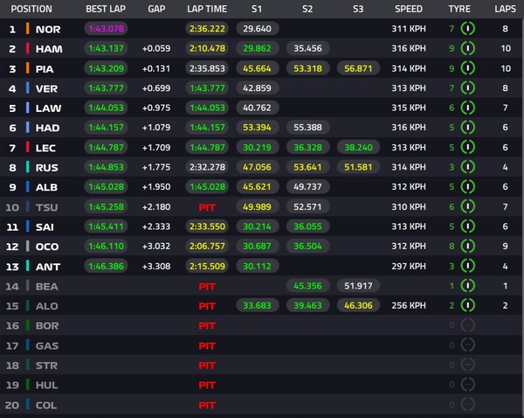Select driver SAI in the standings
This screenshot has width=524, height=418.
(x=45, y=226)
